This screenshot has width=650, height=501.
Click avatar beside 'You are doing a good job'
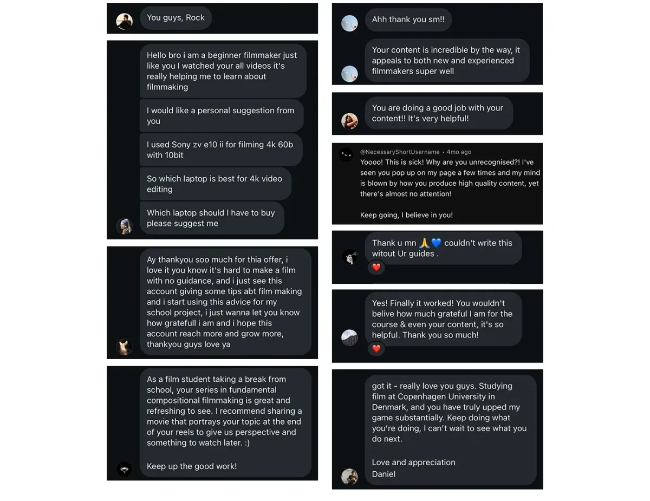(x=349, y=121)
